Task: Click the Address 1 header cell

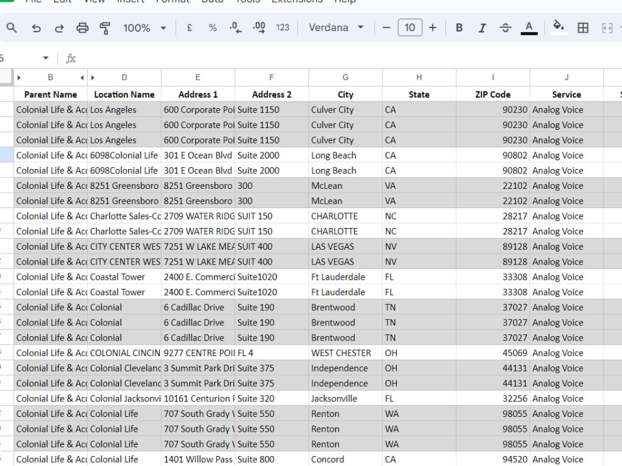Action: (x=198, y=94)
